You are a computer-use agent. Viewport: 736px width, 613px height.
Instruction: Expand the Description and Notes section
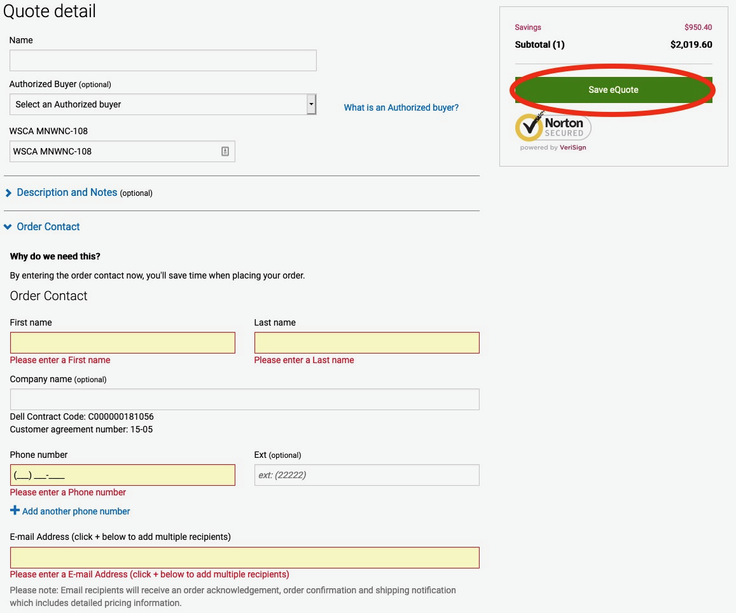(67, 193)
